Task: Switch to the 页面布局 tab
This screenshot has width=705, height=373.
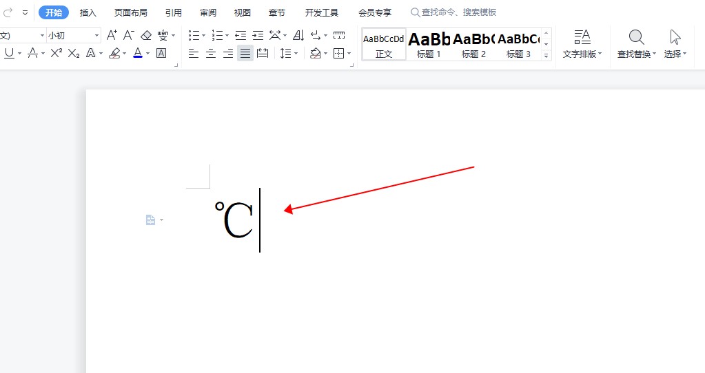Action: [130, 12]
